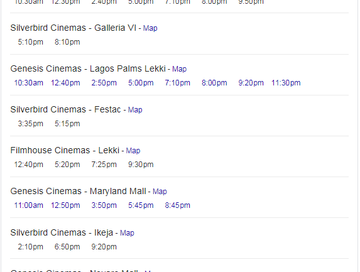Select 12:40pm showtime at Lagos Palms Lekki
The height and width of the screenshot is (272, 360).
pos(65,83)
